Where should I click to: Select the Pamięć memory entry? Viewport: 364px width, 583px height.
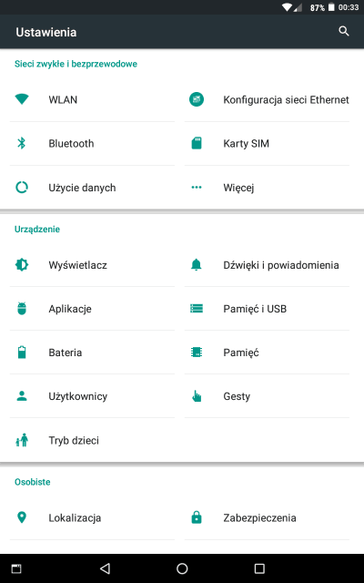(x=267, y=353)
